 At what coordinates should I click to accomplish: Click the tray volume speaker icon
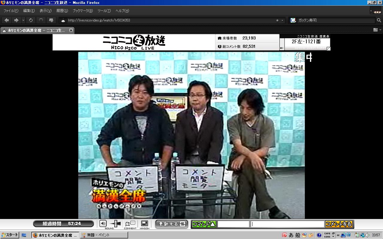[x=367, y=235]
